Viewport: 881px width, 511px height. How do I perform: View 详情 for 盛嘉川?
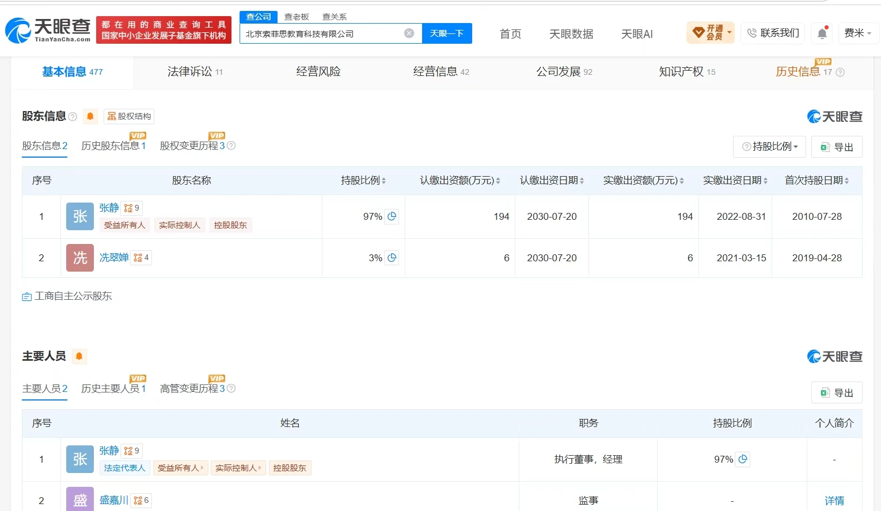[834, 501]
